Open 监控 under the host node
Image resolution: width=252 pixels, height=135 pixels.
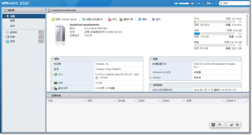[x=12, y=26]
